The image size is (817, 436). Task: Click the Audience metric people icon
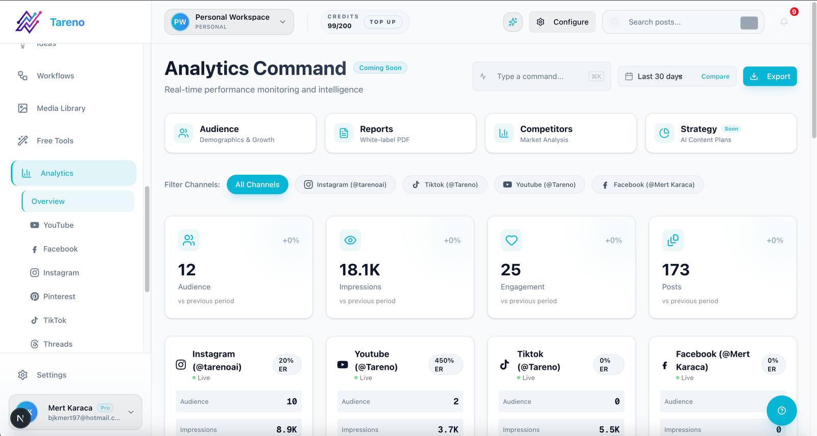click(189, 240)
